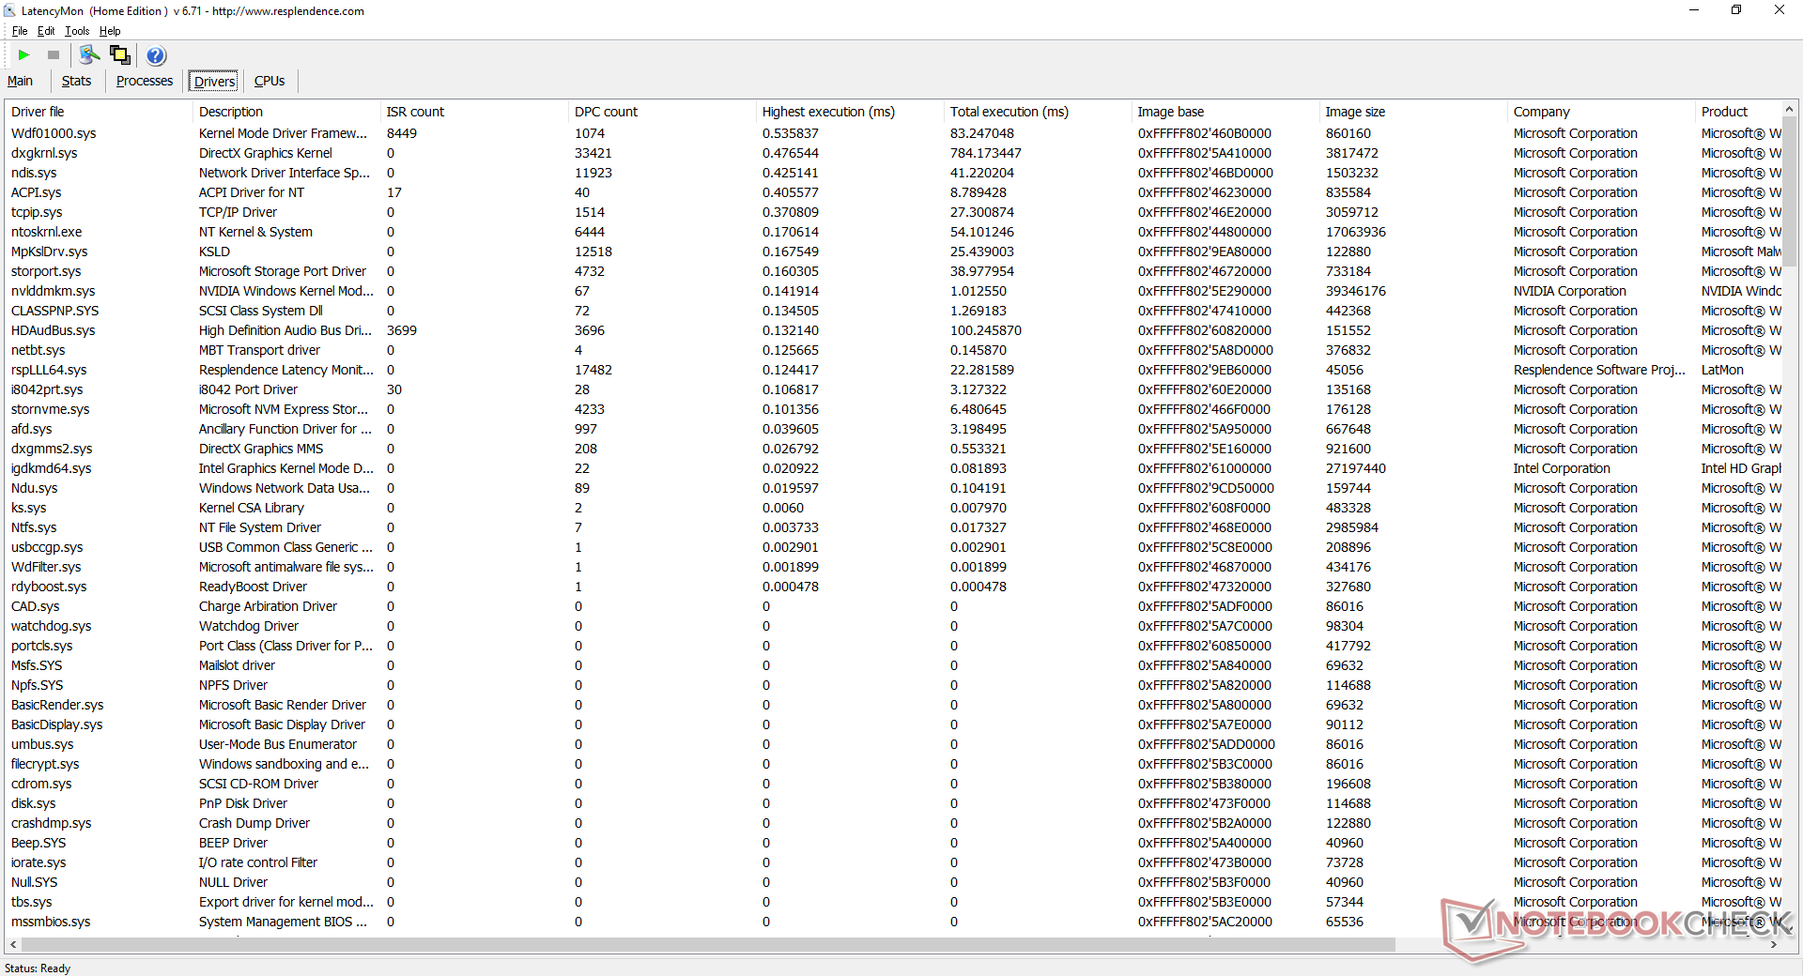This screenshot has height=976, width=1803.
Task: Open the Edit menu
Action: [46, 31]
